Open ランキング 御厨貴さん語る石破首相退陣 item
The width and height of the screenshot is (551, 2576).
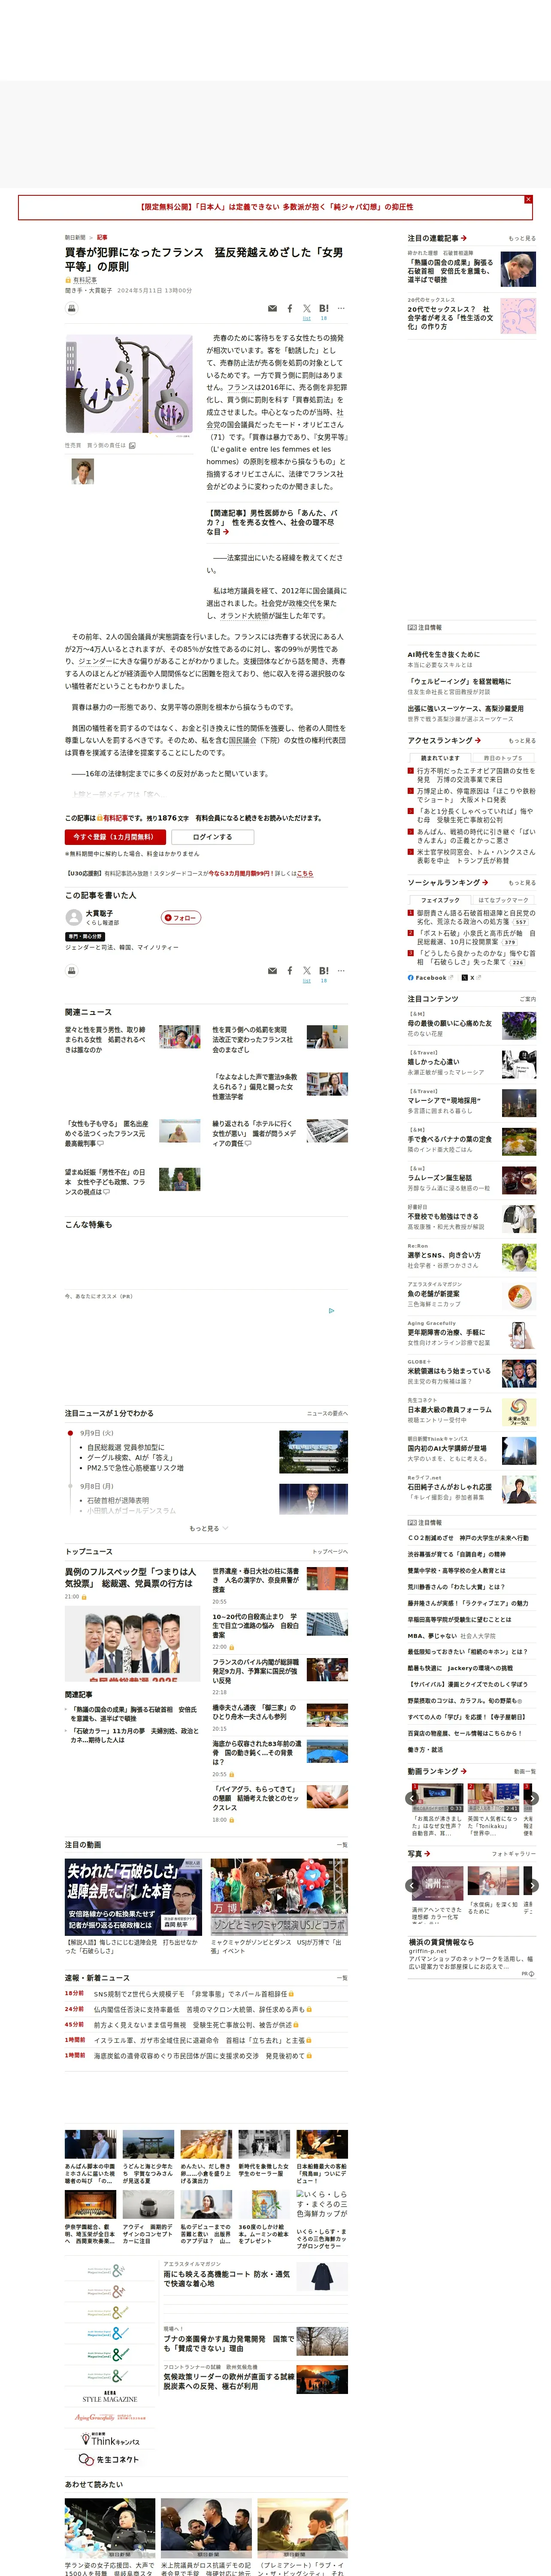click(475, 917)
